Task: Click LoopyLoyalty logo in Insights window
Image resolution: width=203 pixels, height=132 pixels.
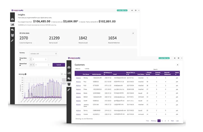Action: click(x=17, y=10)
